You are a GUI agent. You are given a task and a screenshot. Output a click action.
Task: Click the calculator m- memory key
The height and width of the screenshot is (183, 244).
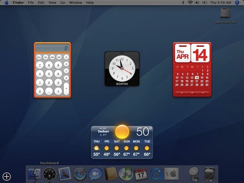[46, 57]
